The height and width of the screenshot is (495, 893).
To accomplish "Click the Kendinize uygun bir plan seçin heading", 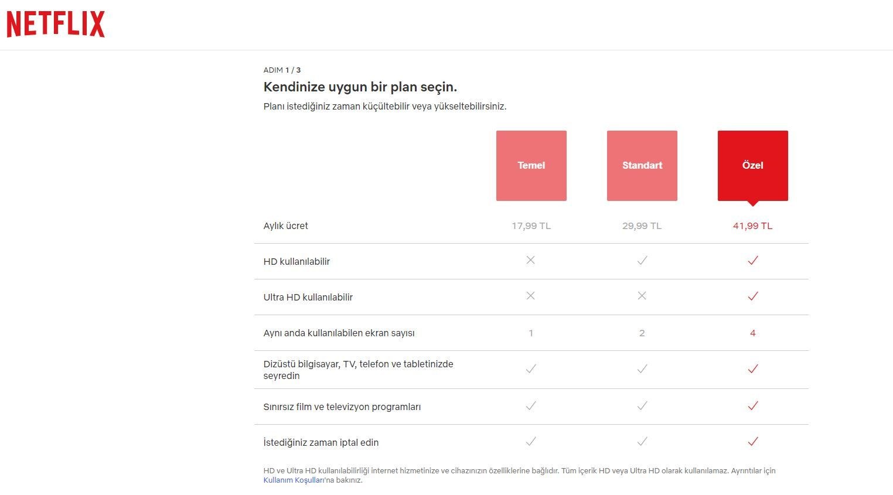I will click(360, 87).
